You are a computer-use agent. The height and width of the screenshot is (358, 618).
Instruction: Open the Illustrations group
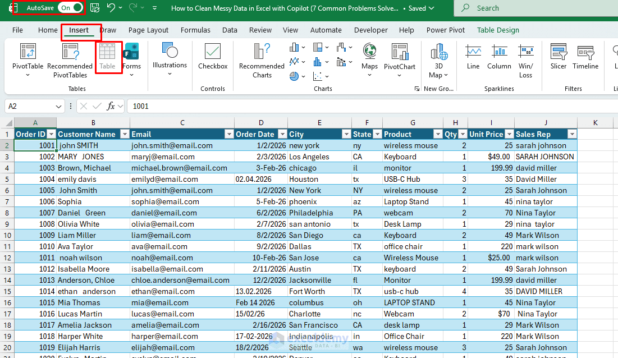click(x=170, y=59)
